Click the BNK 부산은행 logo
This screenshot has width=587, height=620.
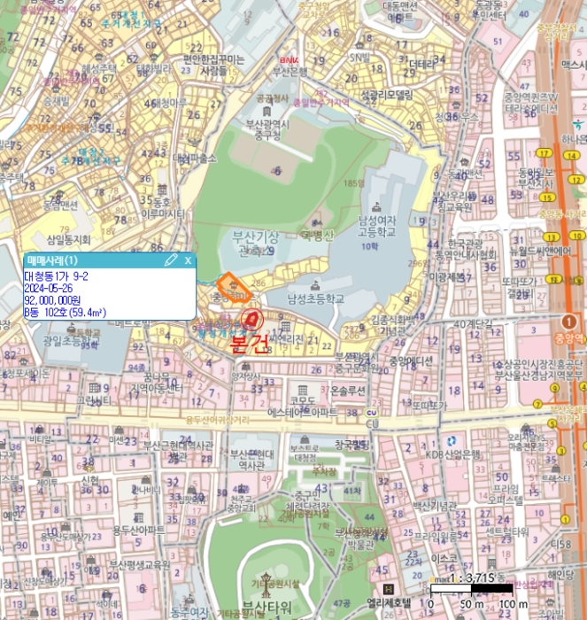(x=289, y=60)
